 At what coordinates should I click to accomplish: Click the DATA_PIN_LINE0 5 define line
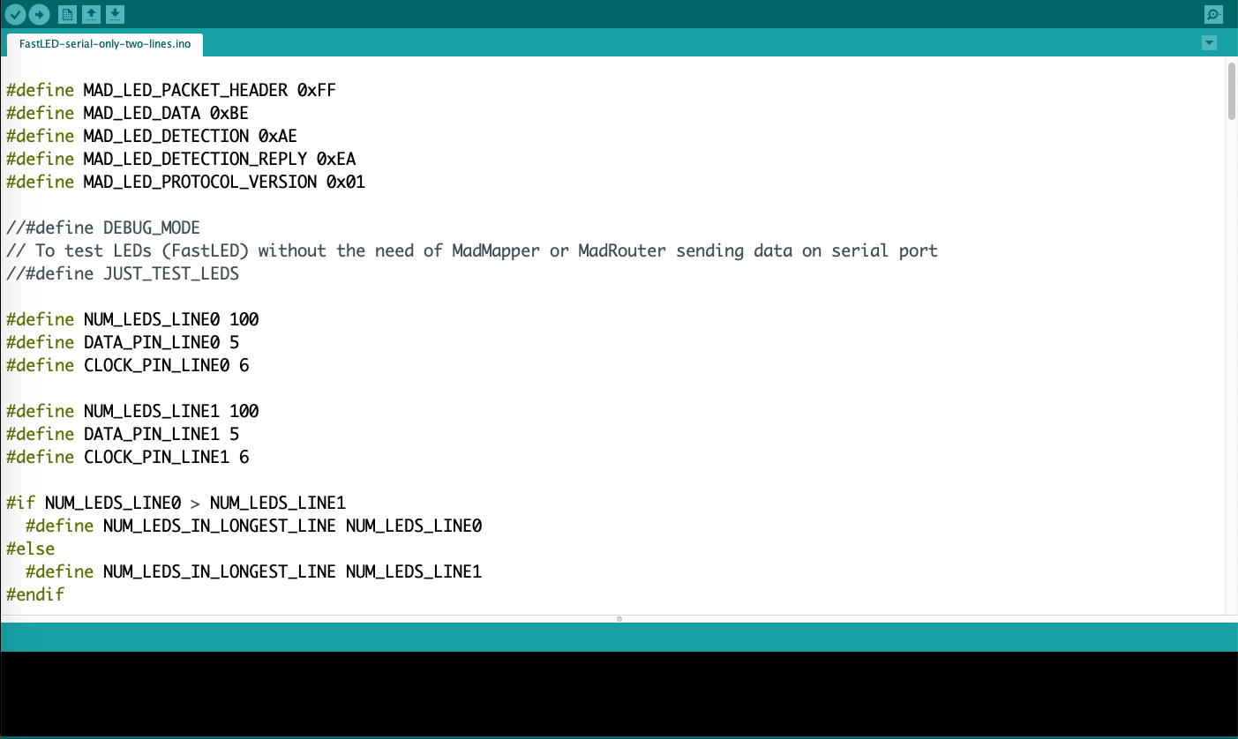click(x=123, y=342)
